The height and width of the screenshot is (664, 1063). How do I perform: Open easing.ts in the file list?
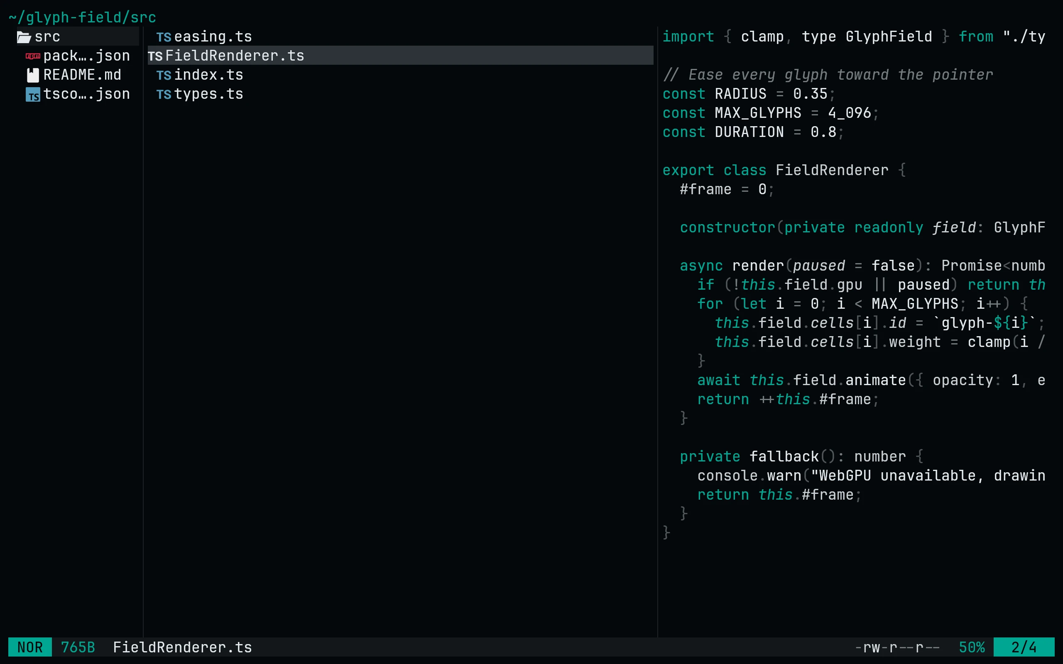tap(400, 37)
